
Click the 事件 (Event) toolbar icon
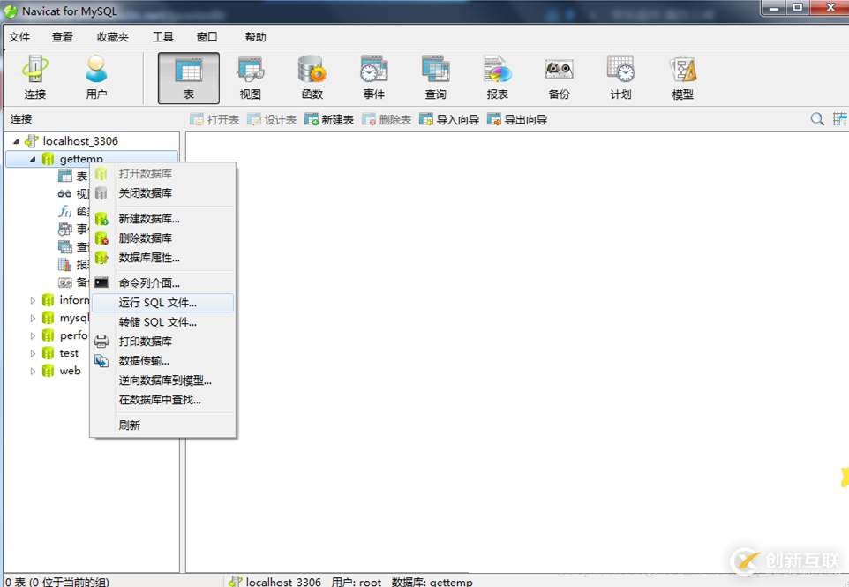pyautogui.click(x=373, y=78)
